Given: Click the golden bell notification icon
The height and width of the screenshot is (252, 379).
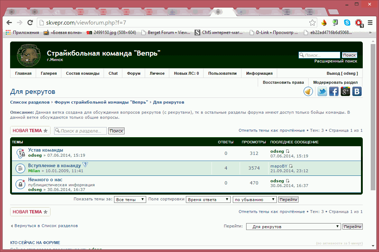Looking at the screenshot, I should pos(308,92).
